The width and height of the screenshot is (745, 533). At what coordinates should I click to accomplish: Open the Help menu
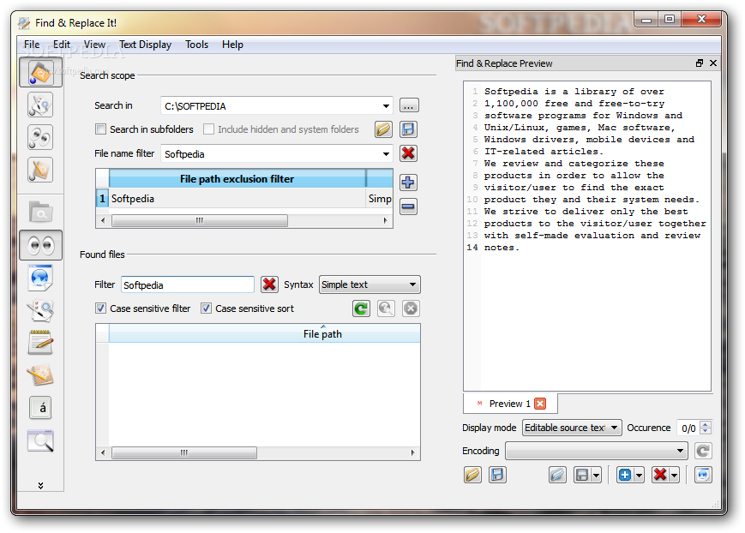[232, 45]
